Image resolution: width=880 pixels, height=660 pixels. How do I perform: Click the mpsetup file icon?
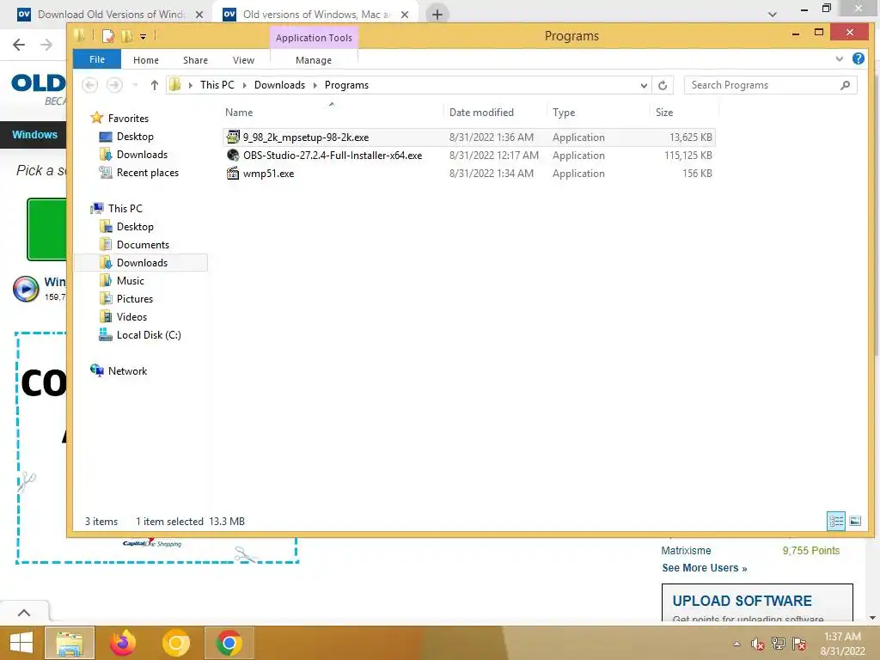233,137
